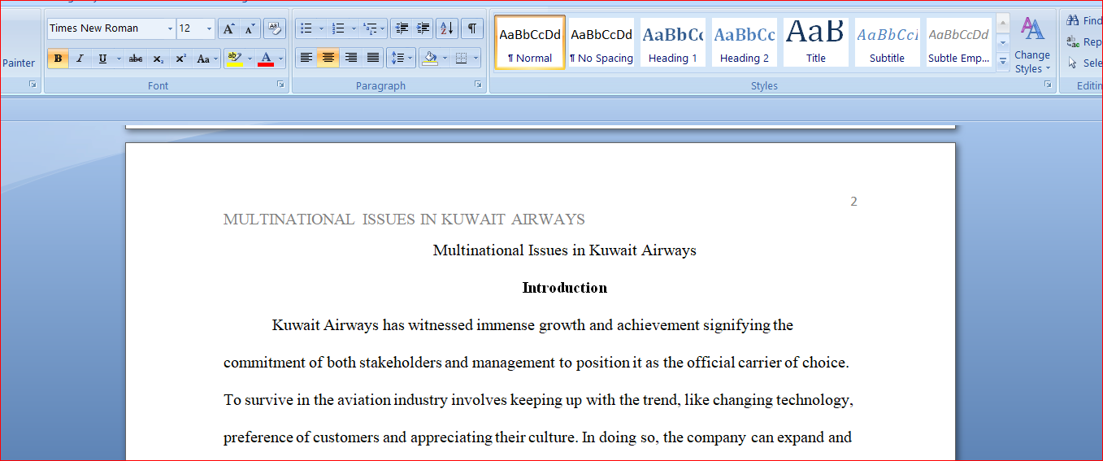
Task: Toggle Bold formatting
Action: 58,59
